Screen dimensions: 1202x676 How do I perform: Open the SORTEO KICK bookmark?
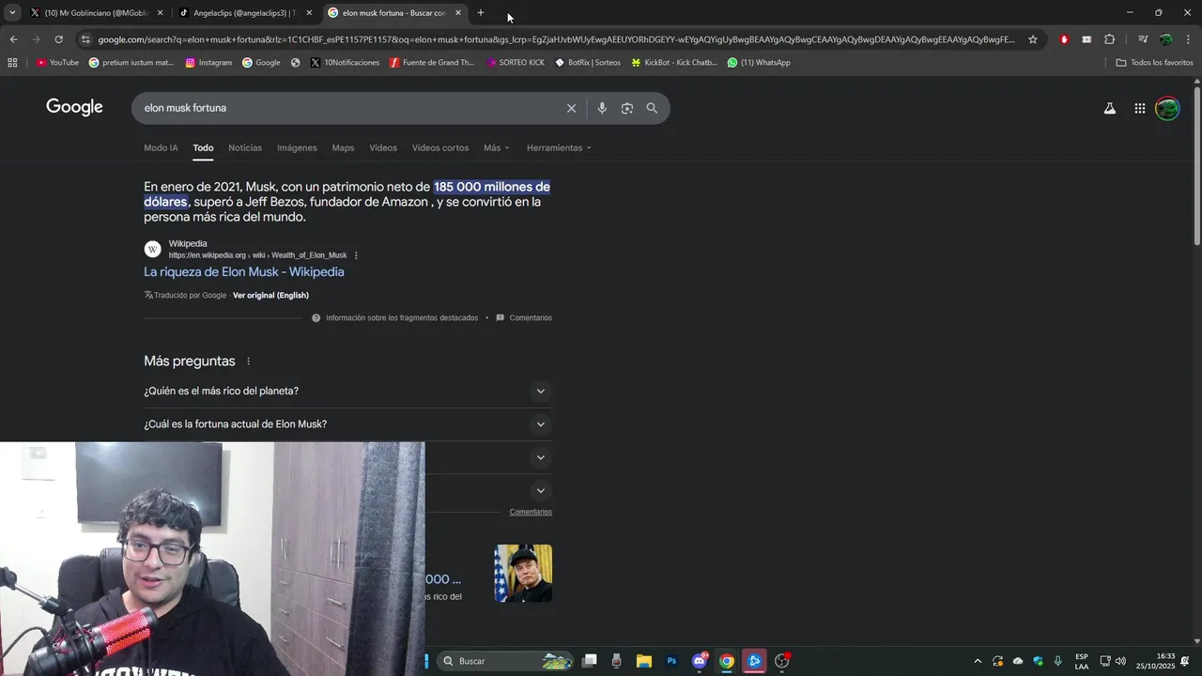[516, 63]
